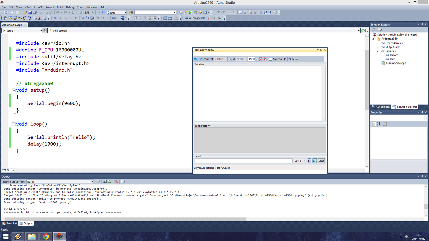Click the Clear All output icon
The width and height of the screenshot is (429, 241).
point(116,182)
